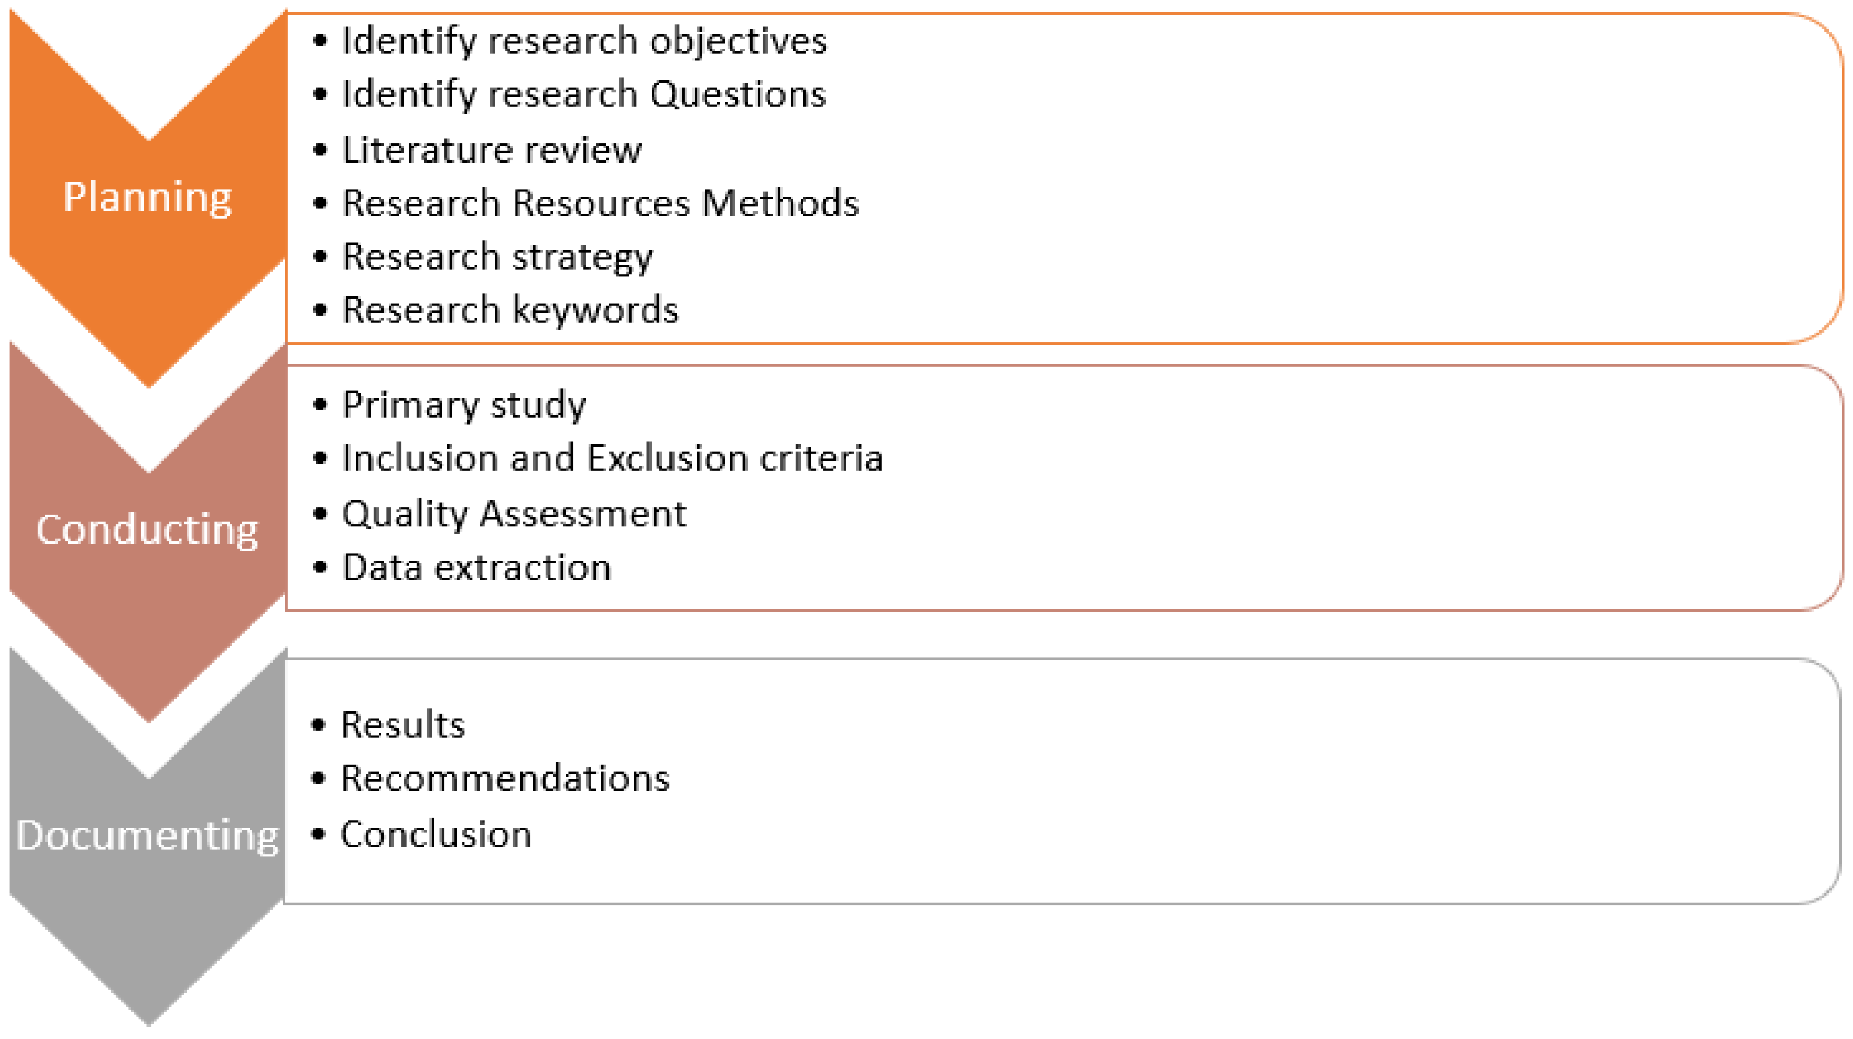
Task: Click the Conducting chevron label
Action: pyautogui.click(x=148, y=530)
